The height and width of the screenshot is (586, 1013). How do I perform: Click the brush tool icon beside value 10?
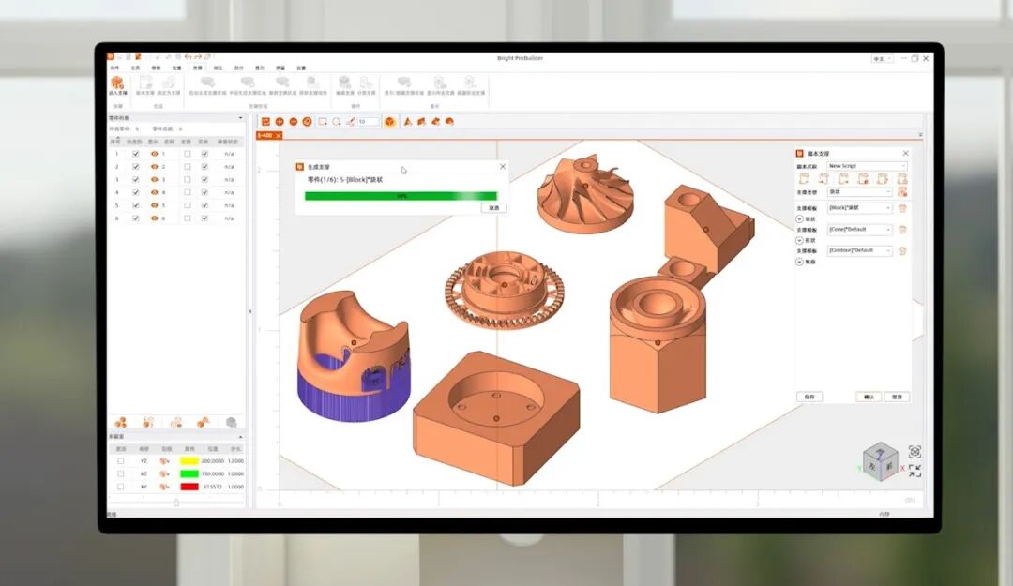click(350, 122)
